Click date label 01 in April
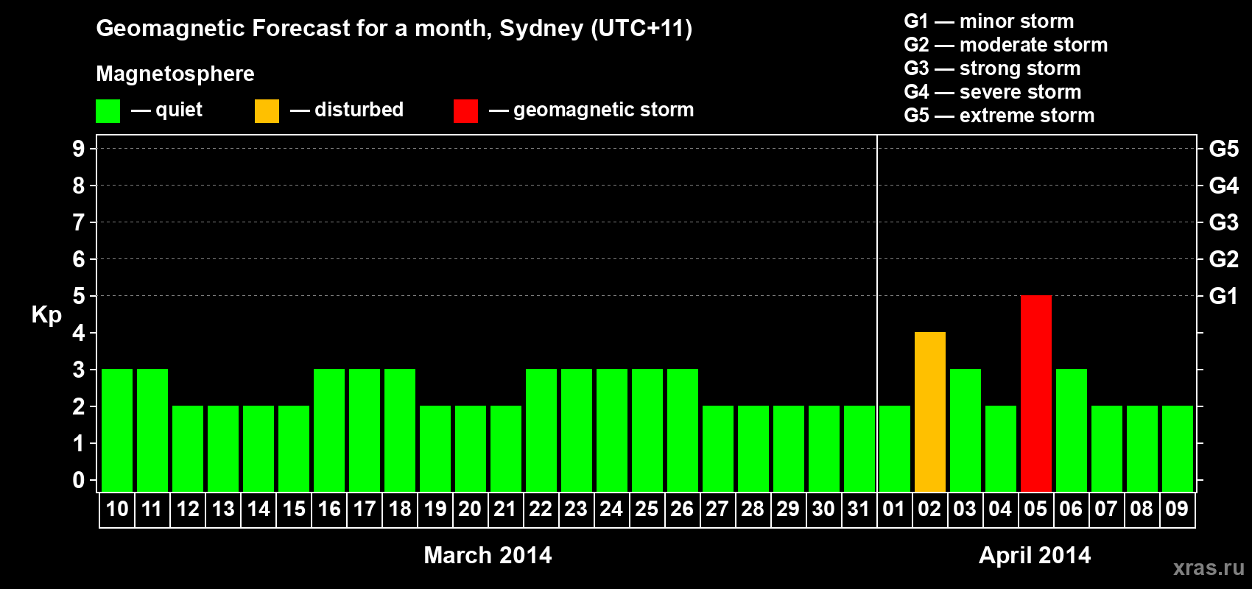Screen dimensions: 1252x589 (x=894, y=509)
